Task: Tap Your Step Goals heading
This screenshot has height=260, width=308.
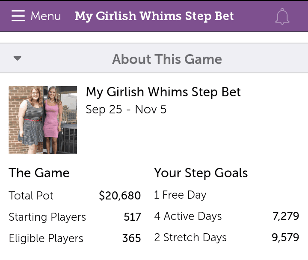Action: tap(201, 173)
